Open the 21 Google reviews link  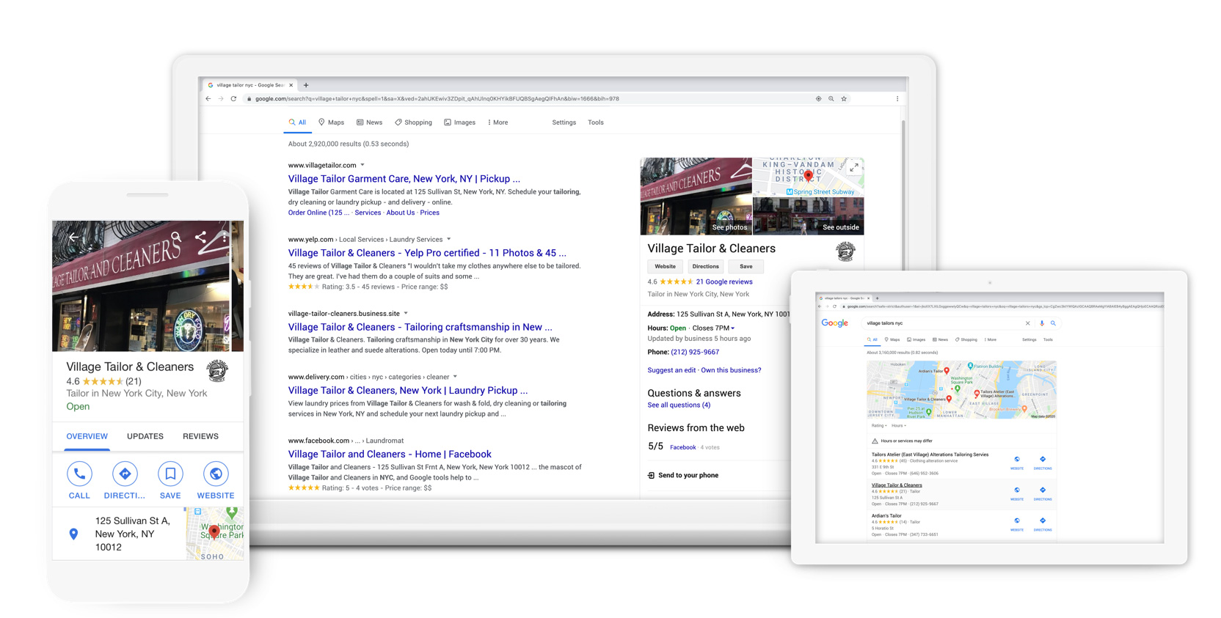[724, 282]
